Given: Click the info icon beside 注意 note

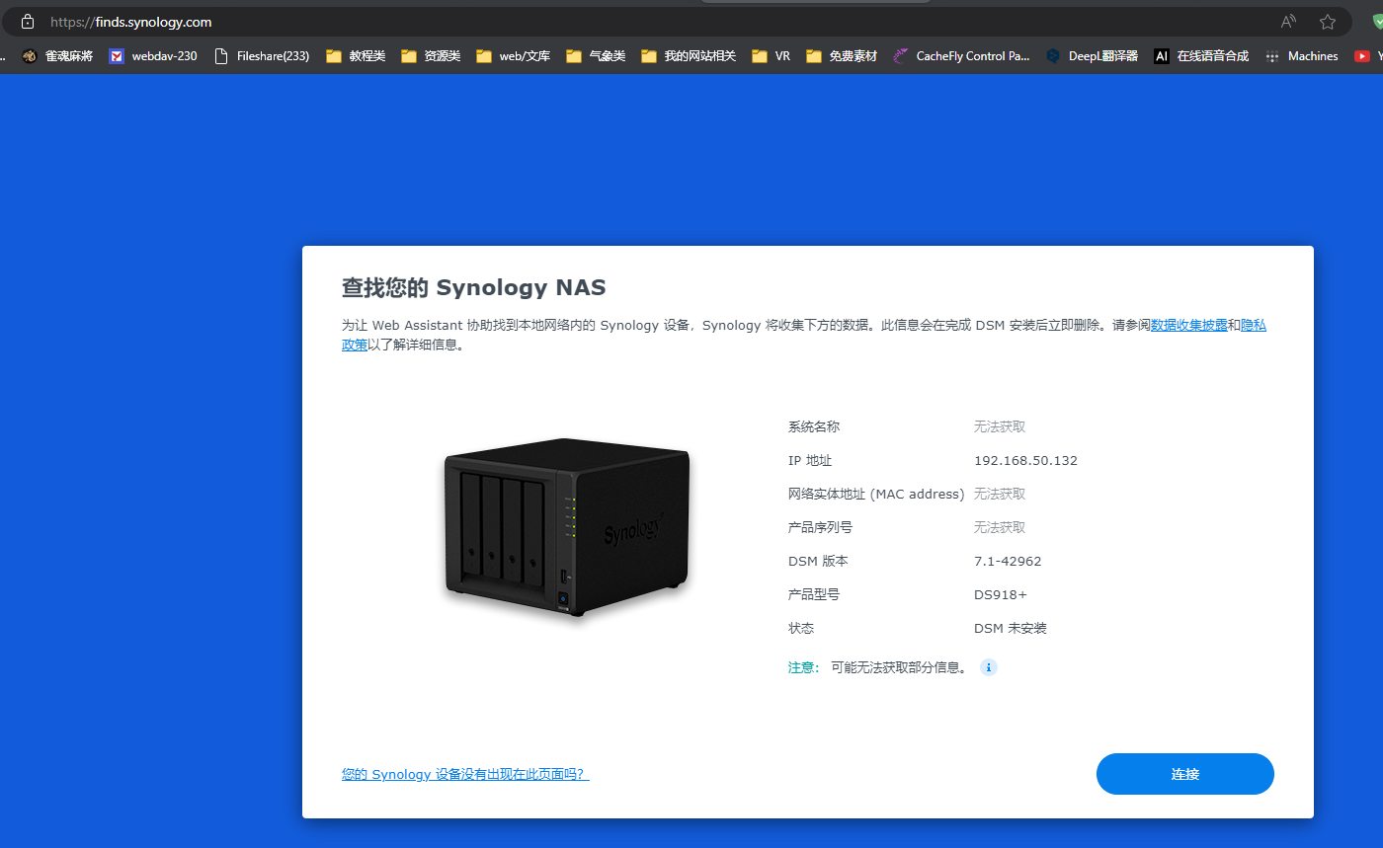Looking at the screenshot, I should [989, 667].
